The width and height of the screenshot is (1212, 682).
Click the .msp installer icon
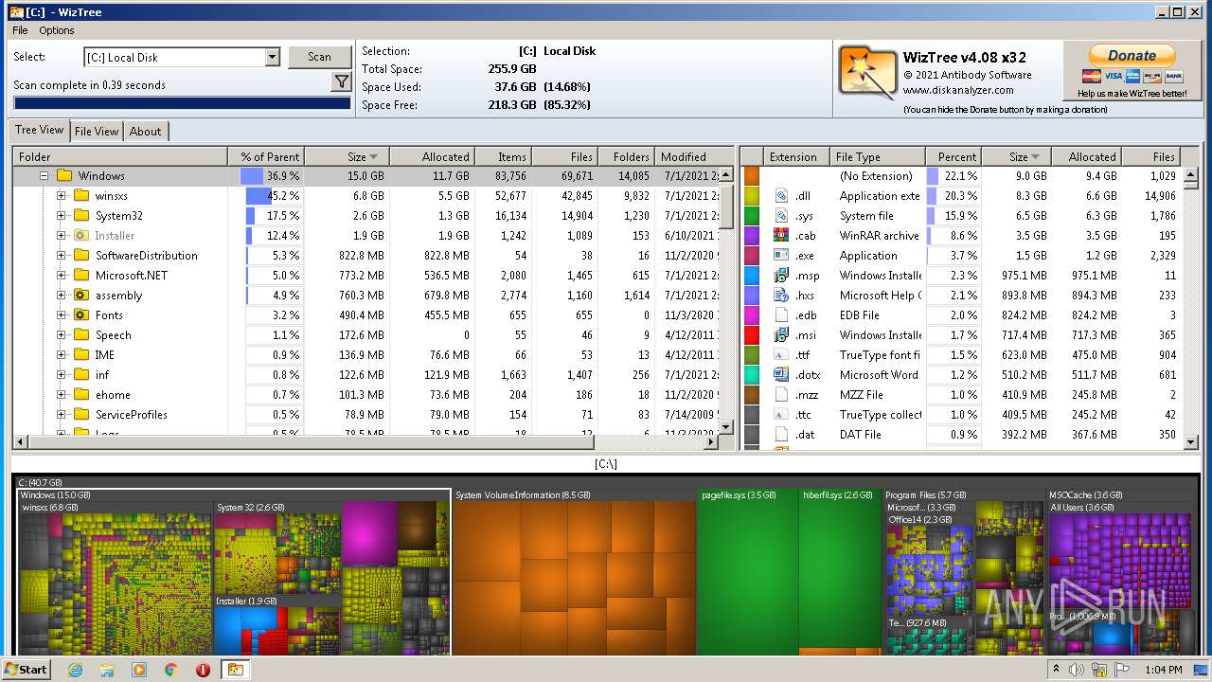click(x=781, y=276)
